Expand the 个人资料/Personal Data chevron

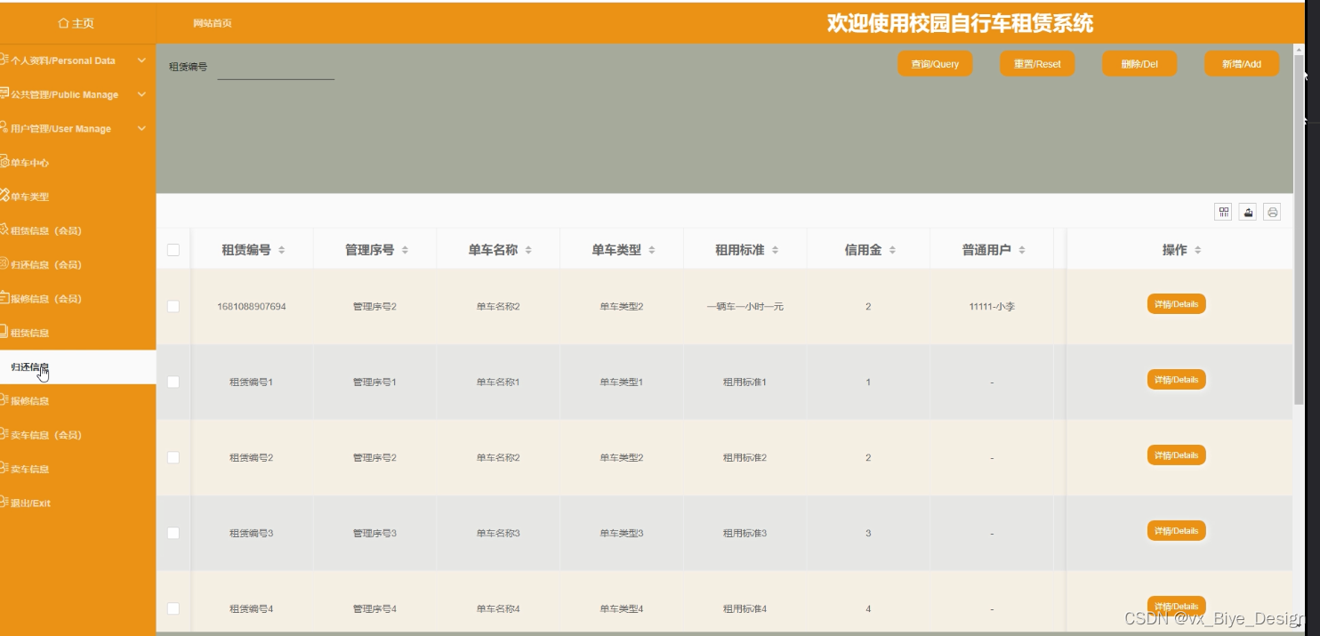[141, 60]
